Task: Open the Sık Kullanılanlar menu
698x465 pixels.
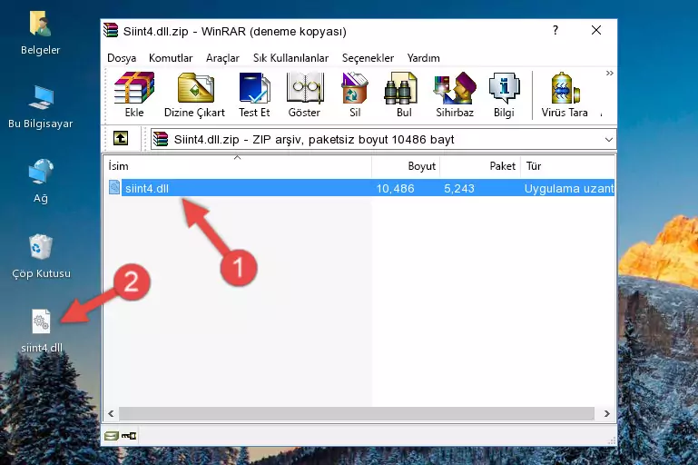Action: coord(290,58)
